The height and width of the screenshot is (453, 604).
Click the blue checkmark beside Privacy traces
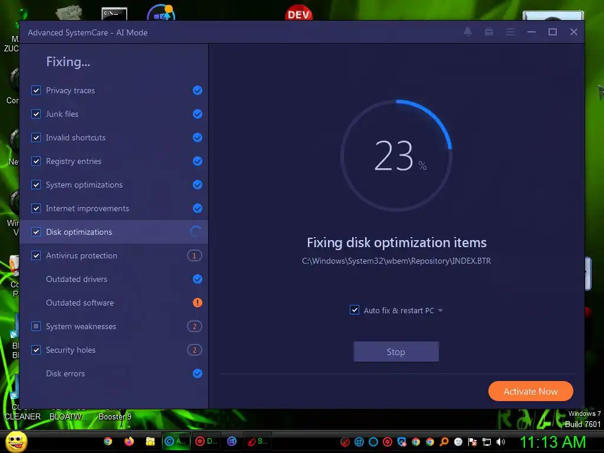pyautogui.click(x=197, y=90)
